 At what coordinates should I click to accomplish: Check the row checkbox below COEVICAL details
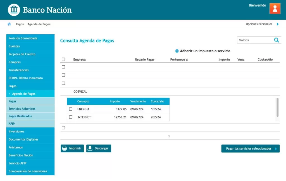pyautogui.click(x=63, y=128)
